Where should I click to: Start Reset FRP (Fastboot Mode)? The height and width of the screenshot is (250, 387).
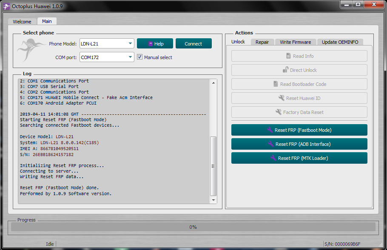[x=299, y=130]
